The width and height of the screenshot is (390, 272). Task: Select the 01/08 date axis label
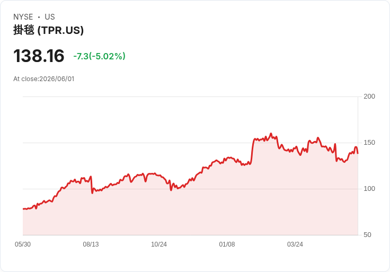coord(227,244)
